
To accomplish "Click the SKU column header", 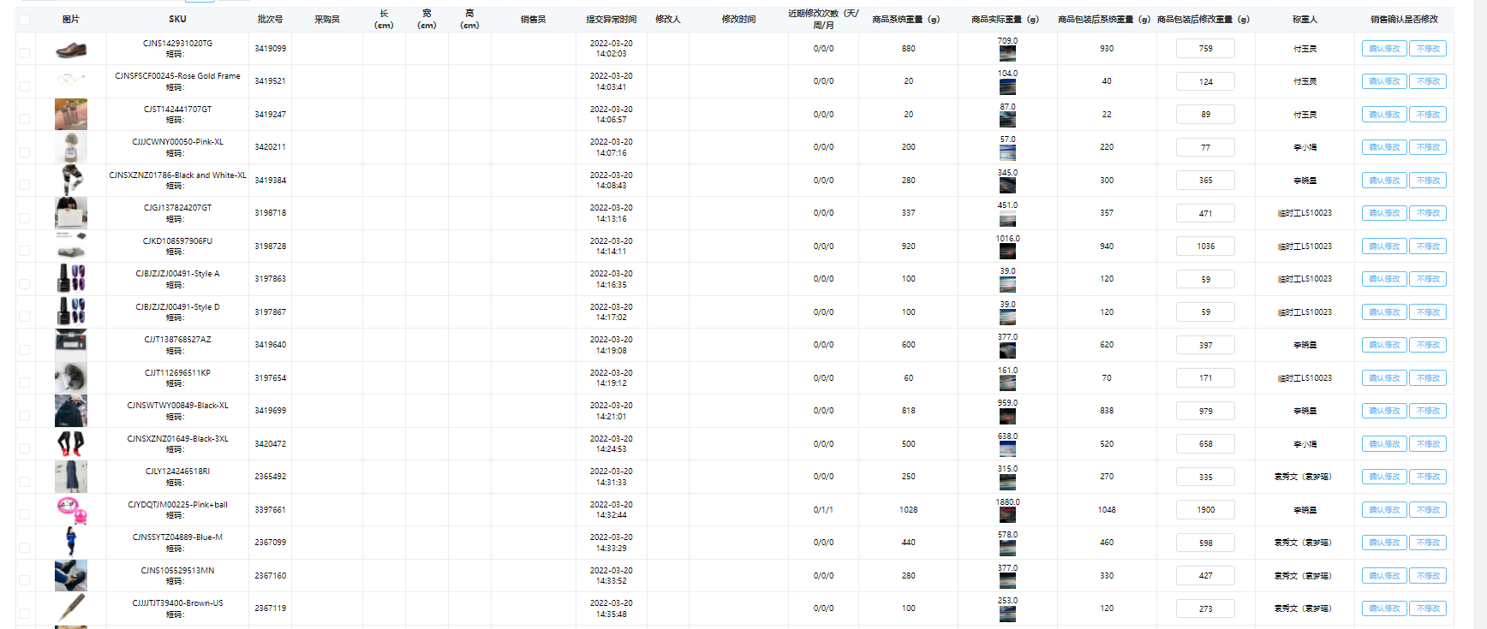I will tap(177, 19).
